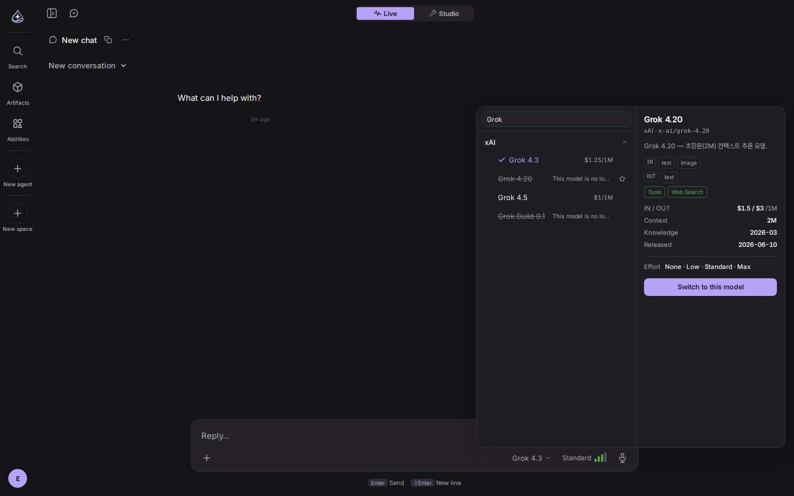The width and height of the screenshot is (794, 496).
Task: Click the $1.25/1M price text
Action: coord(599,160)
